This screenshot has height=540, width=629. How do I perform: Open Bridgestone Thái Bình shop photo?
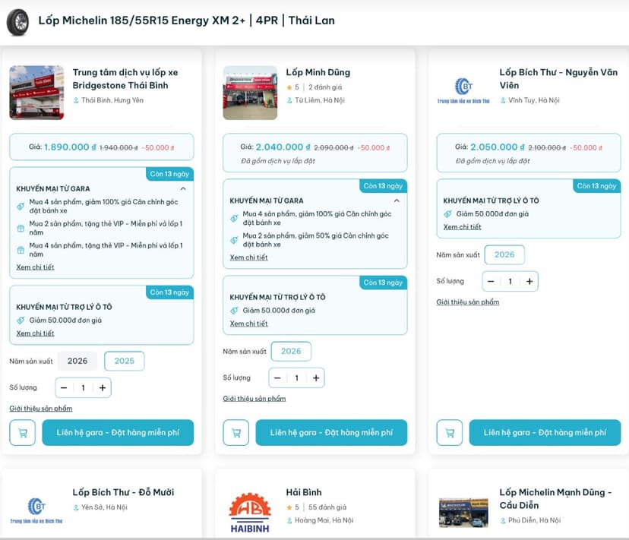tap(36, 93)
